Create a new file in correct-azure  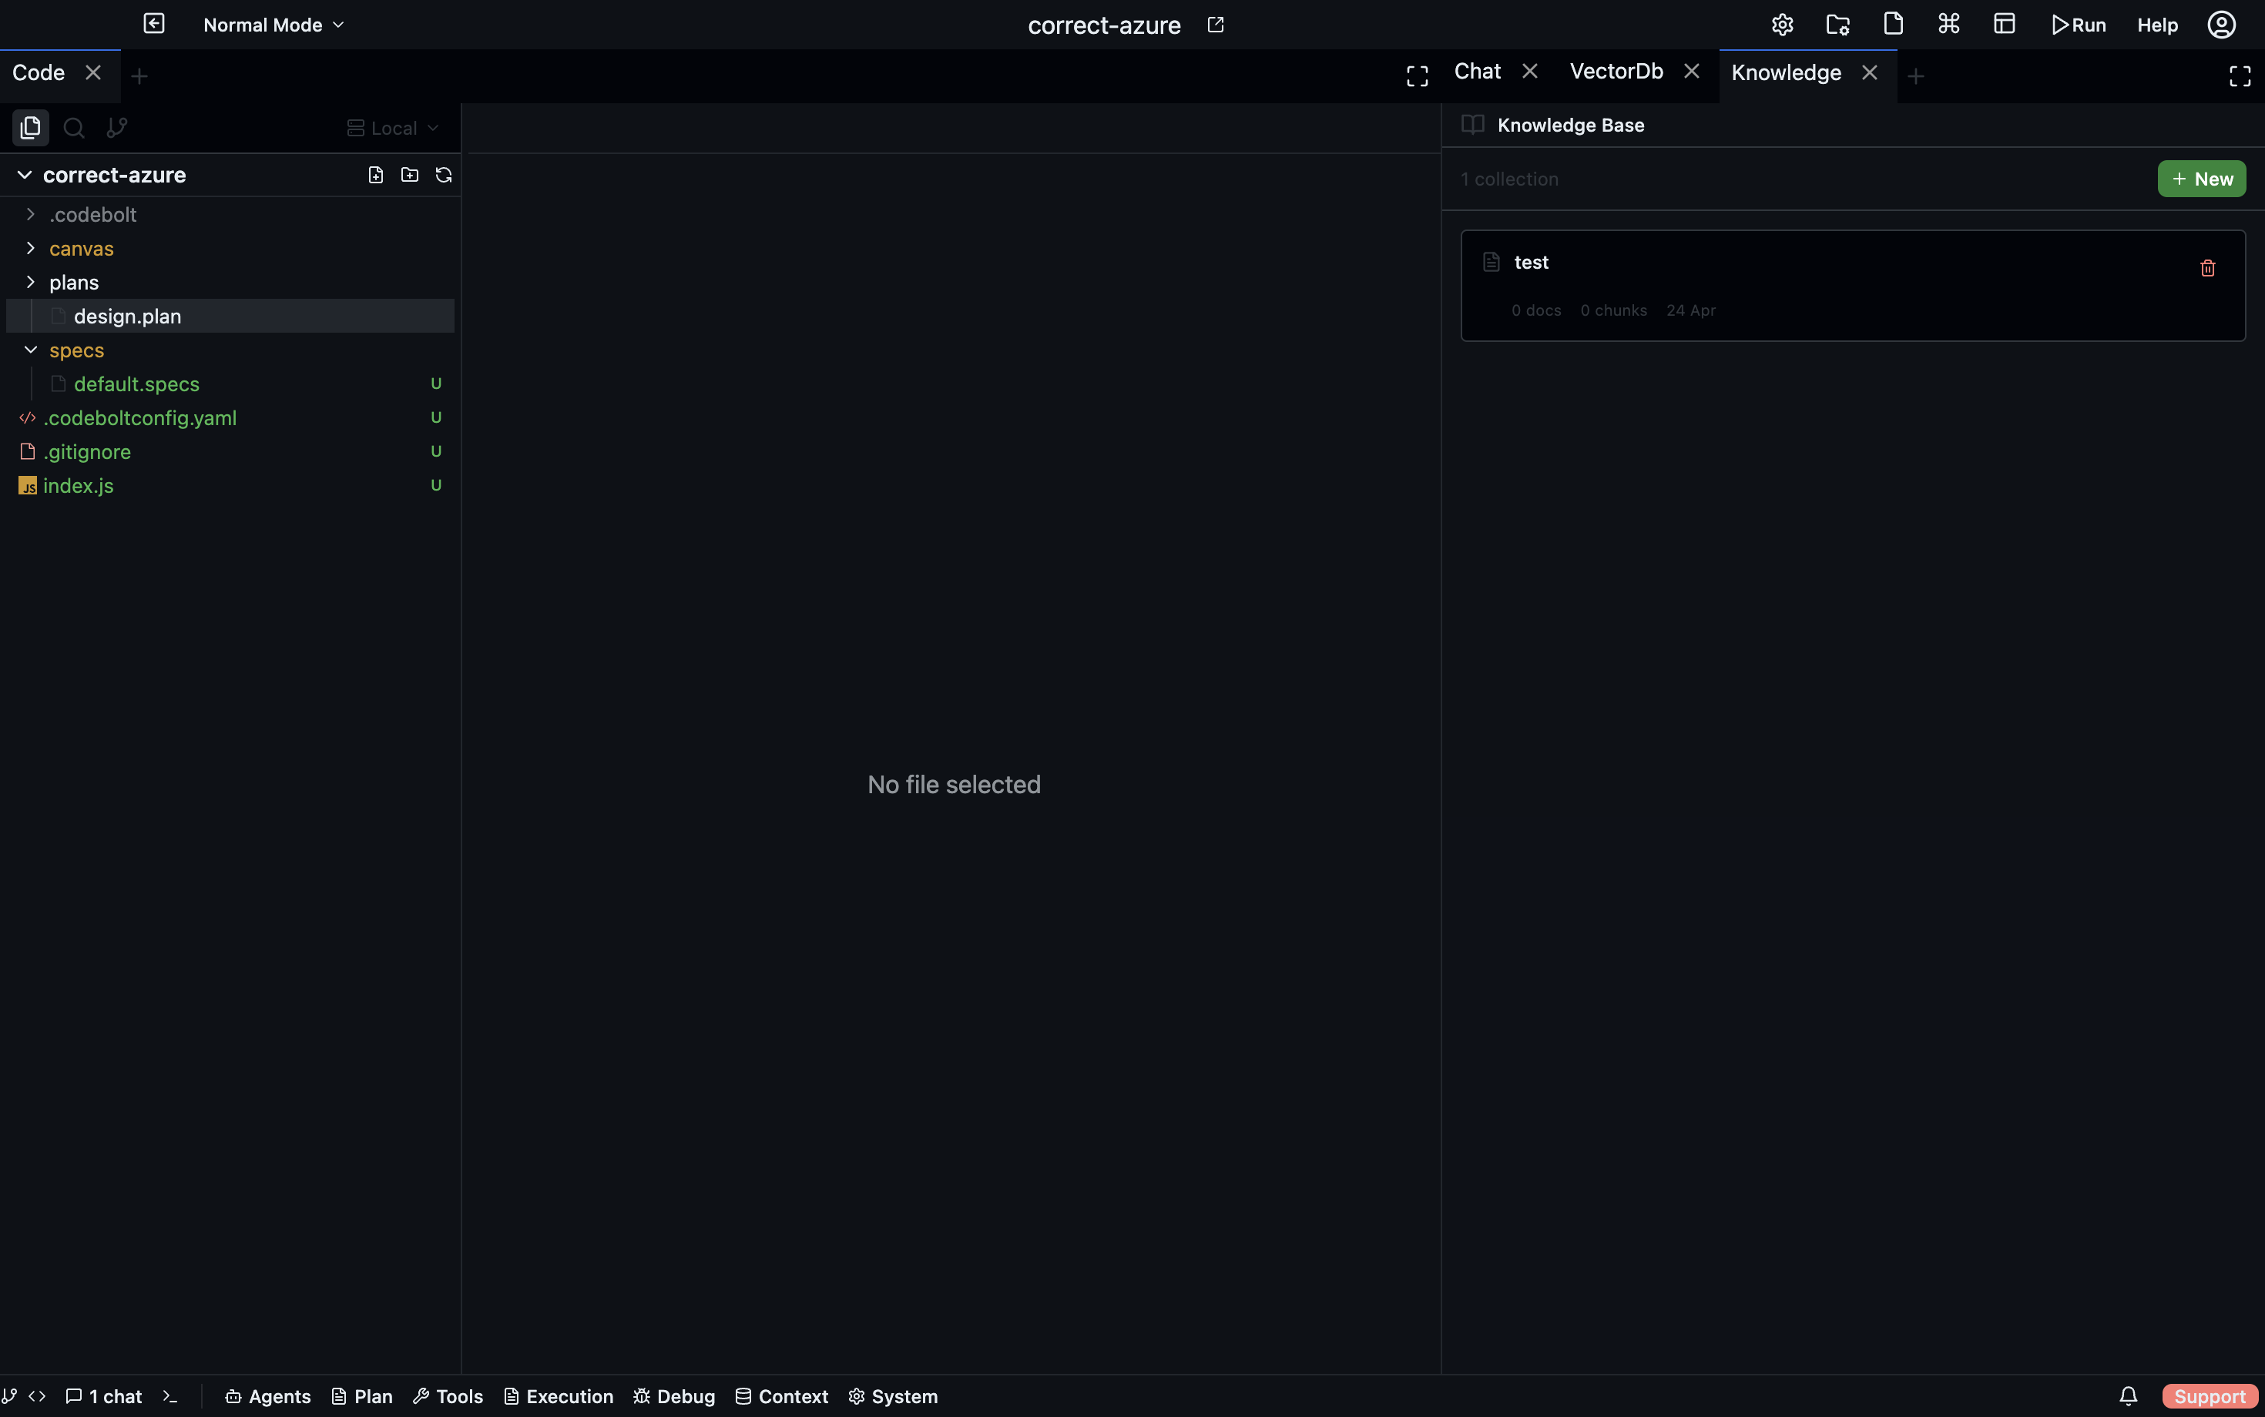tap(376, 176)
